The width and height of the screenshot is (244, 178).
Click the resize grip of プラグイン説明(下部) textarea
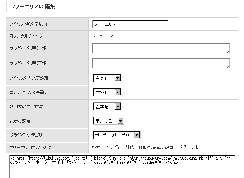coord(228,67)
